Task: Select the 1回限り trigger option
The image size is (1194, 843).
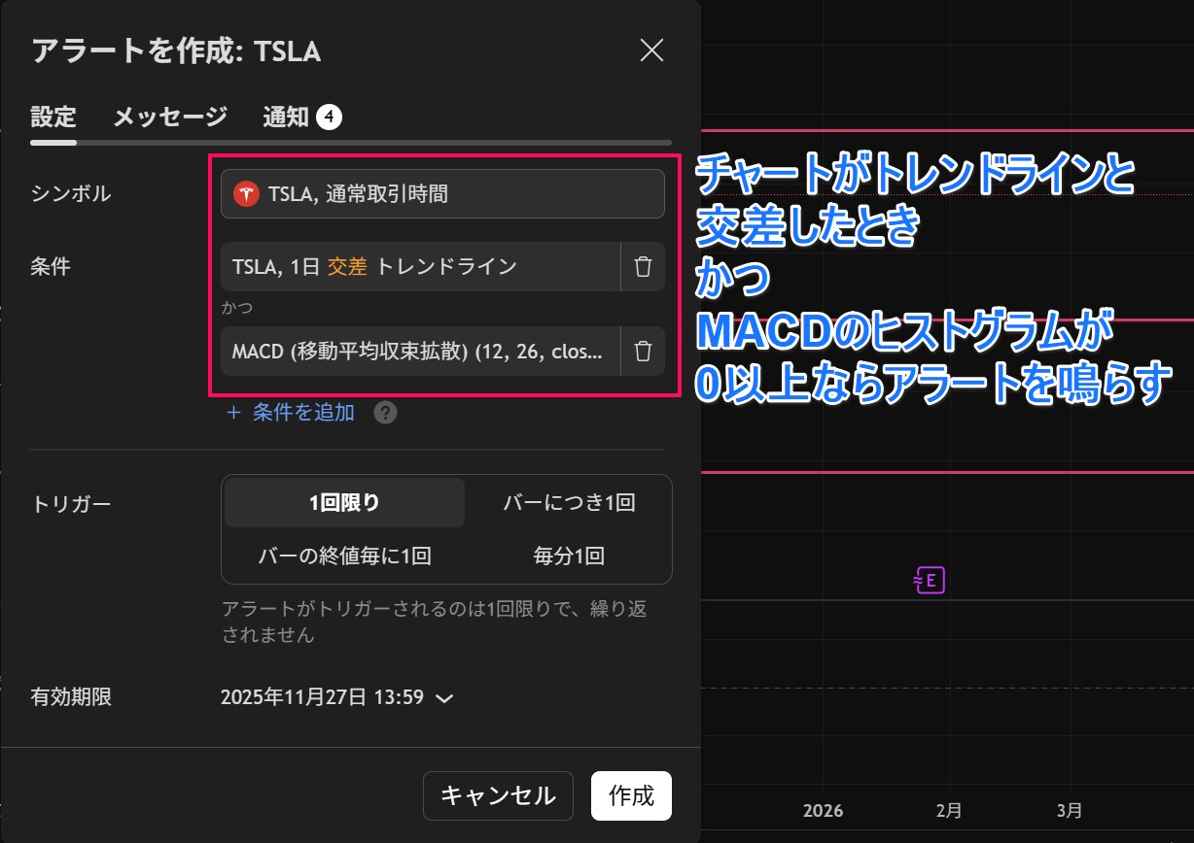Action: [x=343, y=502]
